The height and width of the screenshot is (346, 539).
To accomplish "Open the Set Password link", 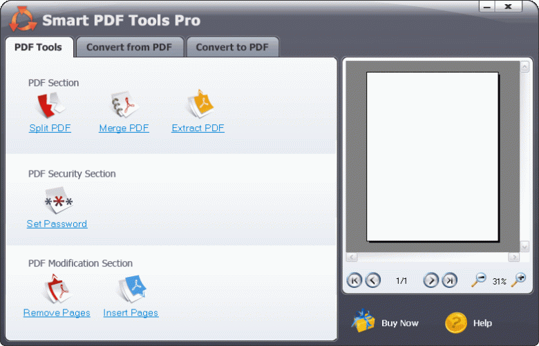I will pos(57,224).
